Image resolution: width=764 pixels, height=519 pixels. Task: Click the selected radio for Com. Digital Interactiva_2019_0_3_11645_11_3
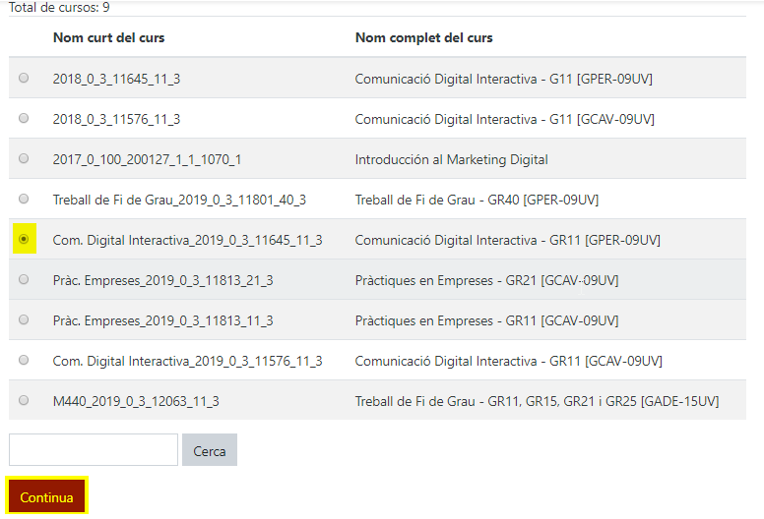pos(24,240)
